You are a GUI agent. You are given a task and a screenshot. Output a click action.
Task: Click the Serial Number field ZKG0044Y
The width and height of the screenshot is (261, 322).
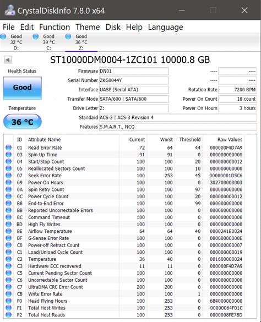(134, 80)
